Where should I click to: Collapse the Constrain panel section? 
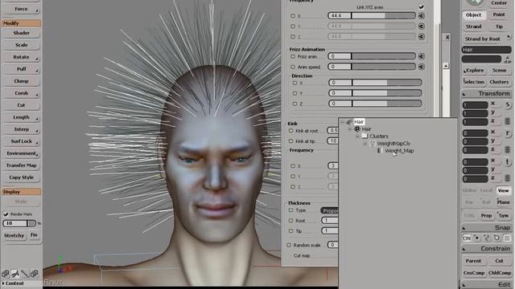[464, 249]
